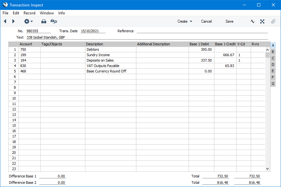Viewport: 281px width, 187px height.
Task: Click the print preview icon
Action: coord(54,21)
